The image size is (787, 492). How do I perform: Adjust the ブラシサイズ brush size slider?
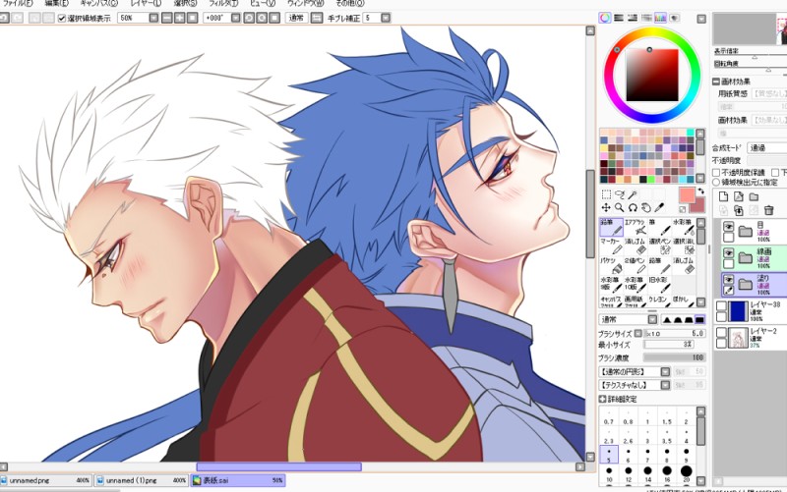(x=675, y=333)
